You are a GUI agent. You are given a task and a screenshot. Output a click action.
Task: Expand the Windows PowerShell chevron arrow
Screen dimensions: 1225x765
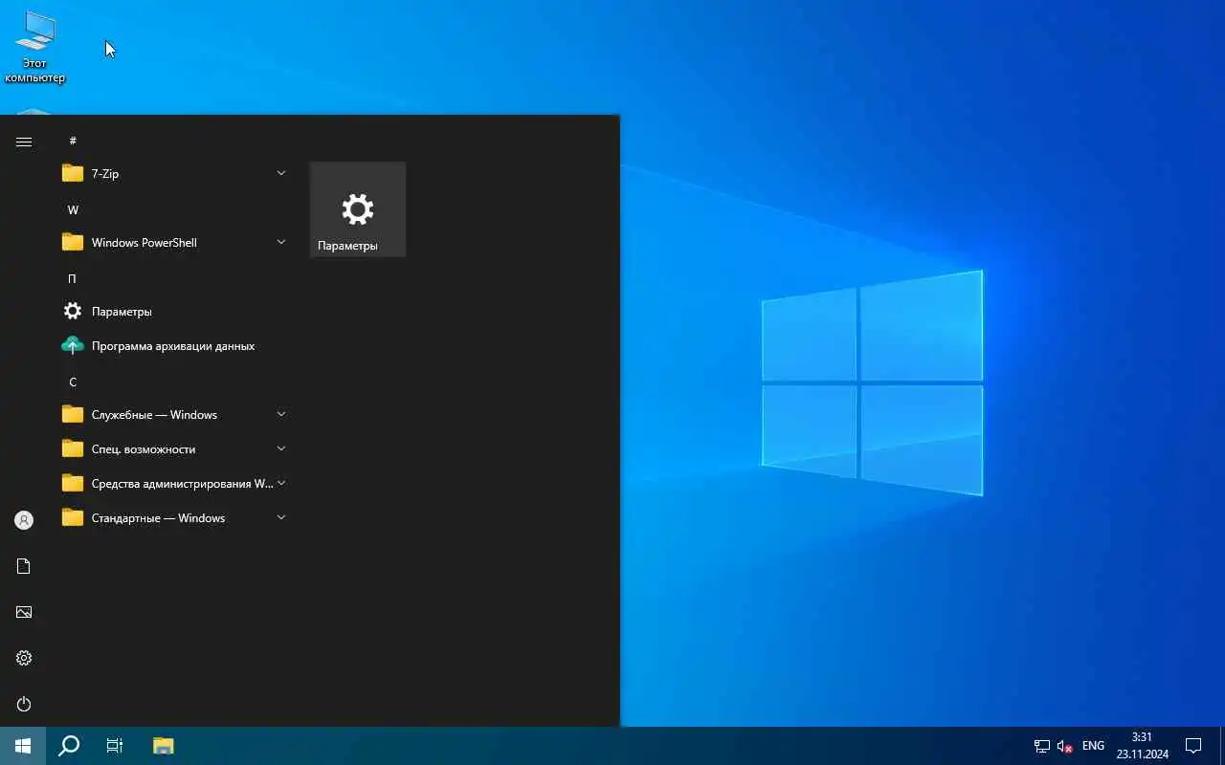(281, 242)
